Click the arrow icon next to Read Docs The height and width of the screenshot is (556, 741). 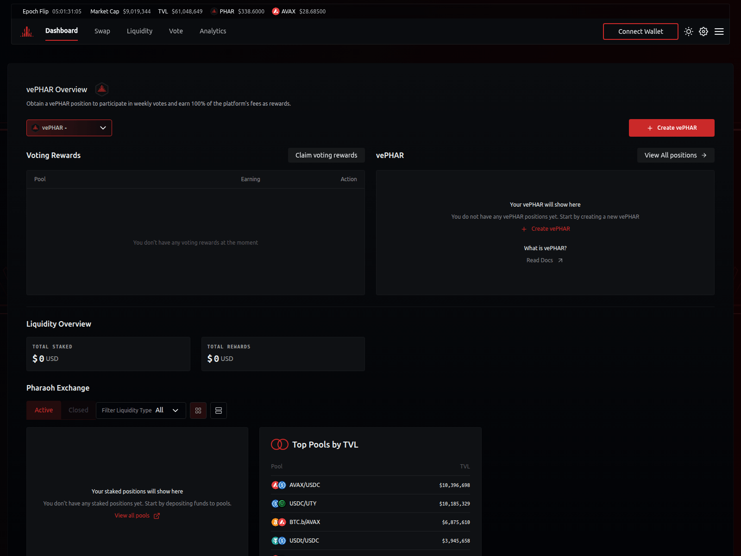pyautogui.click(x=560, y=260)
